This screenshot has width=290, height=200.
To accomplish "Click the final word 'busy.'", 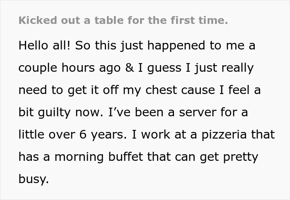I will point(34,180).
